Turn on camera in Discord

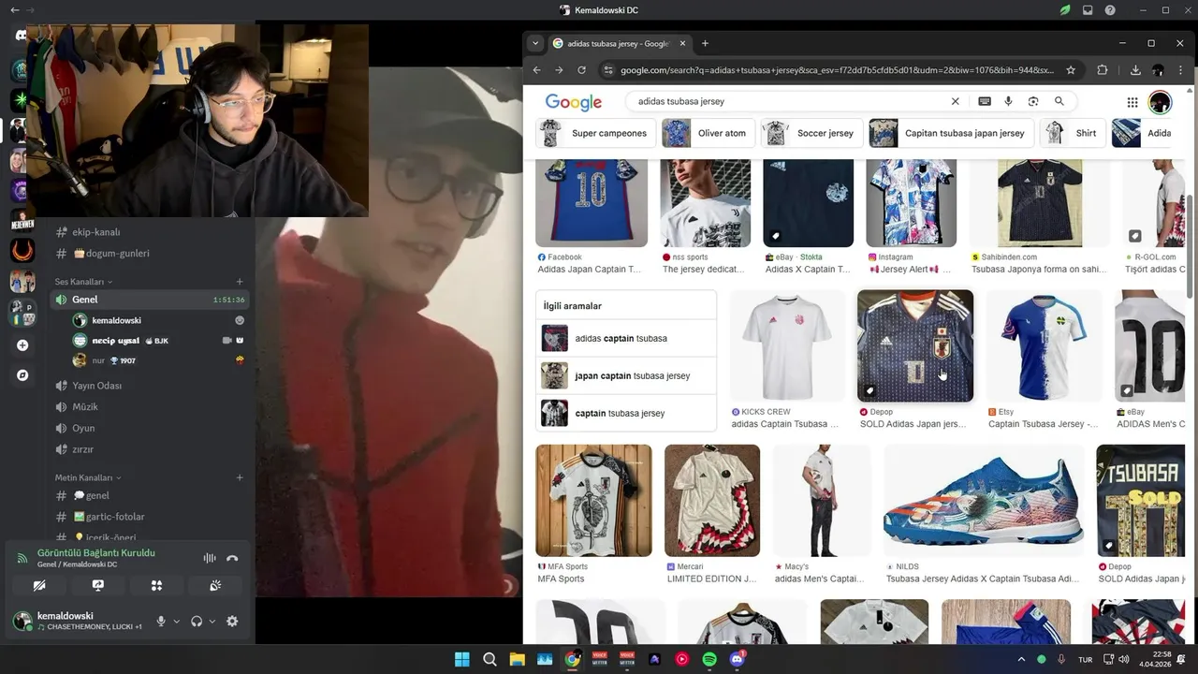coord(39,586)
